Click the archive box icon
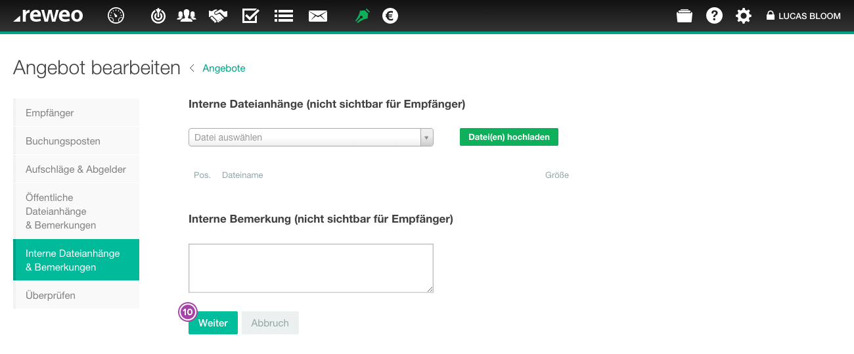 (685, 16)
